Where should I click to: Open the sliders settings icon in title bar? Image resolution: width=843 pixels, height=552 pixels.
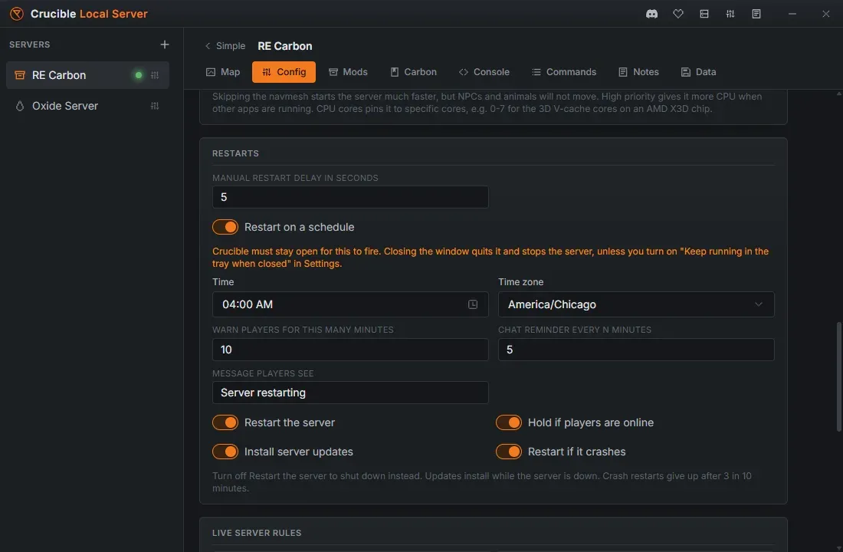730,14
